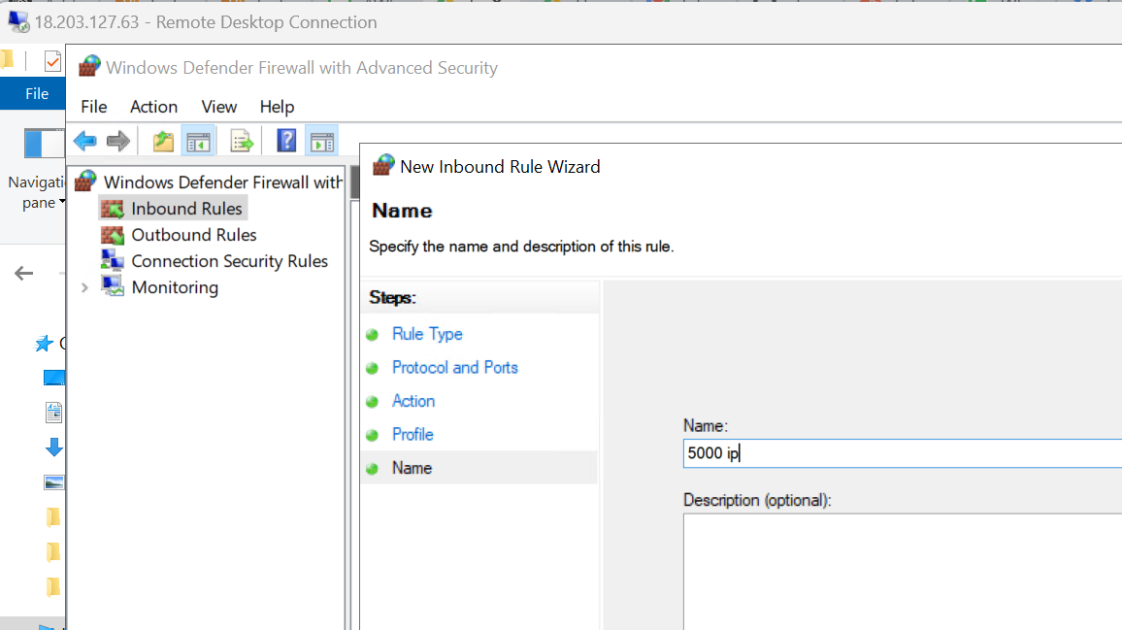Click the Navigation pane button in Explorer
The image size is (1122, 630).
tap(37, 169)
